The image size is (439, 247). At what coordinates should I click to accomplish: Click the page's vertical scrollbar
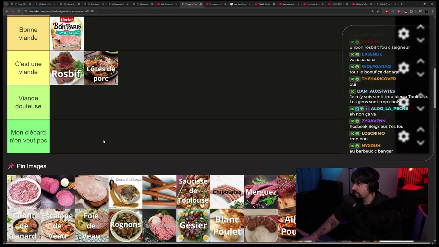point(435,87)
